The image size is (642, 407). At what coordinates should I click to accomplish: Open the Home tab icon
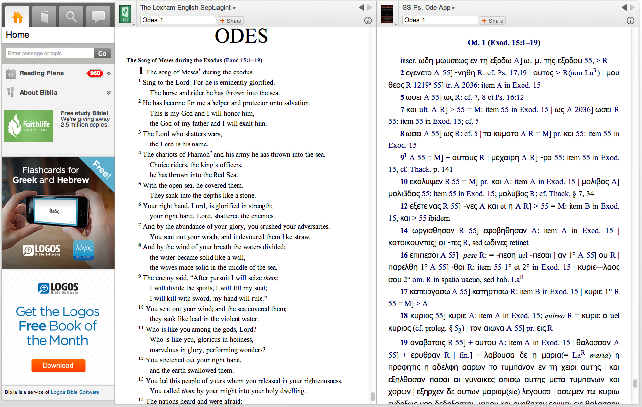18,17
